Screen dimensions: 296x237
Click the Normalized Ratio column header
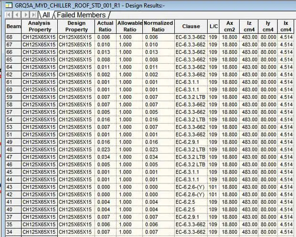pyautogui.click(x=159, y=26)
